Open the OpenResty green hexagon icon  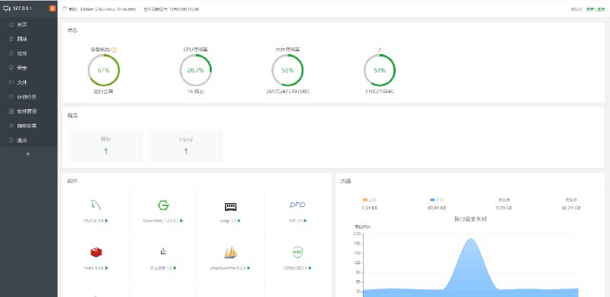163,205
